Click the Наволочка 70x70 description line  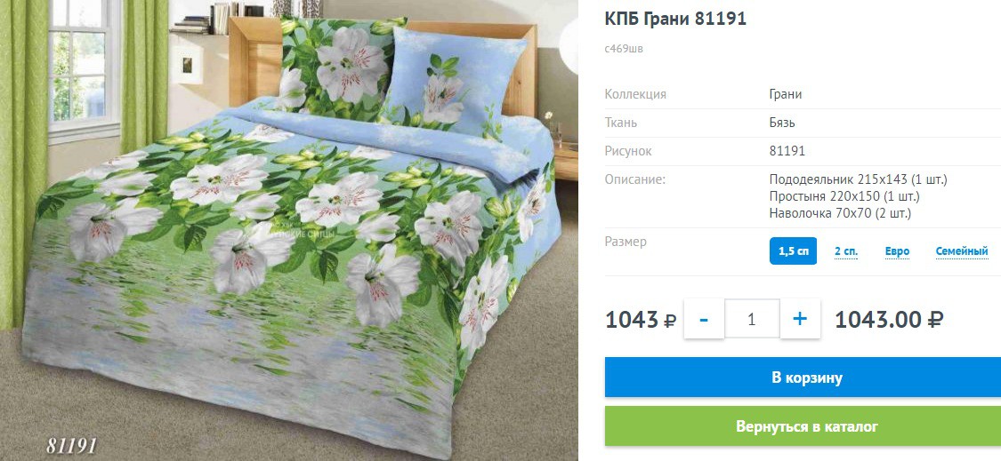(840, 213)
